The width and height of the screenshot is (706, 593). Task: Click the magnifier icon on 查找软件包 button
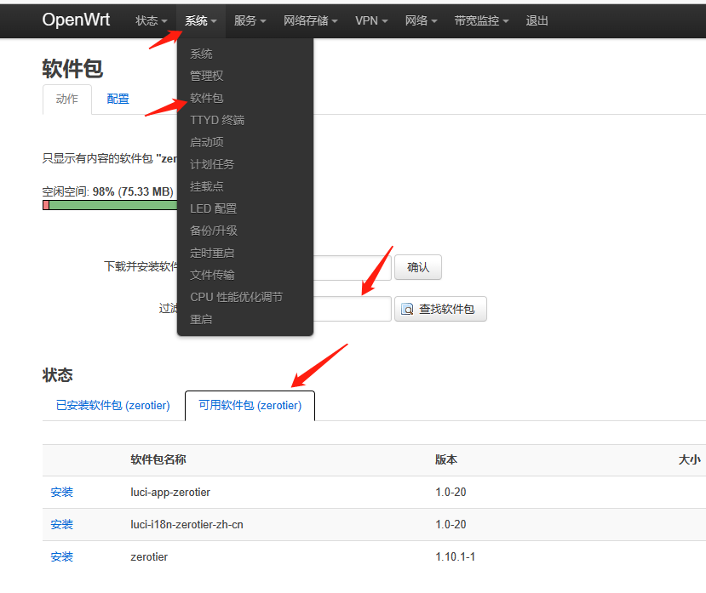pyautogui.click(x=408, y=310)
